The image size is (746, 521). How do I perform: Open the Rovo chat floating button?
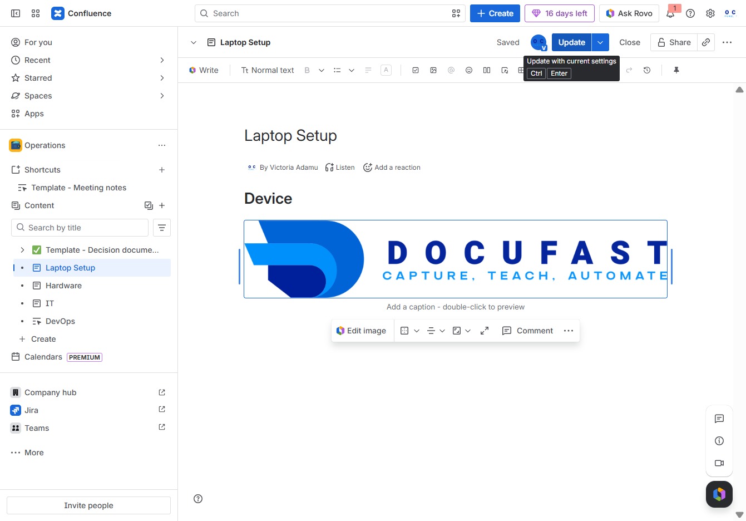click(719, 494)
